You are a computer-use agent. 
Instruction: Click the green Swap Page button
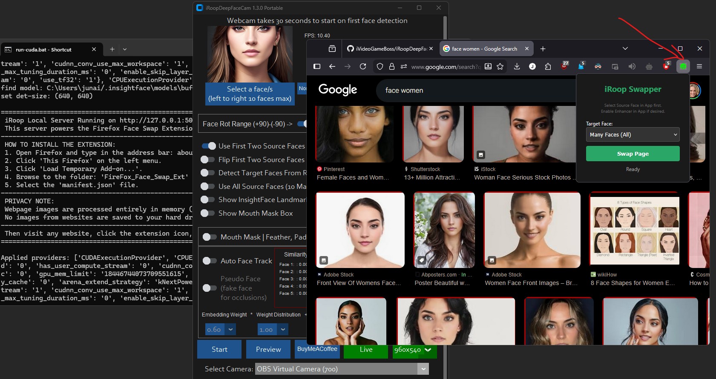tap(633, 154)
